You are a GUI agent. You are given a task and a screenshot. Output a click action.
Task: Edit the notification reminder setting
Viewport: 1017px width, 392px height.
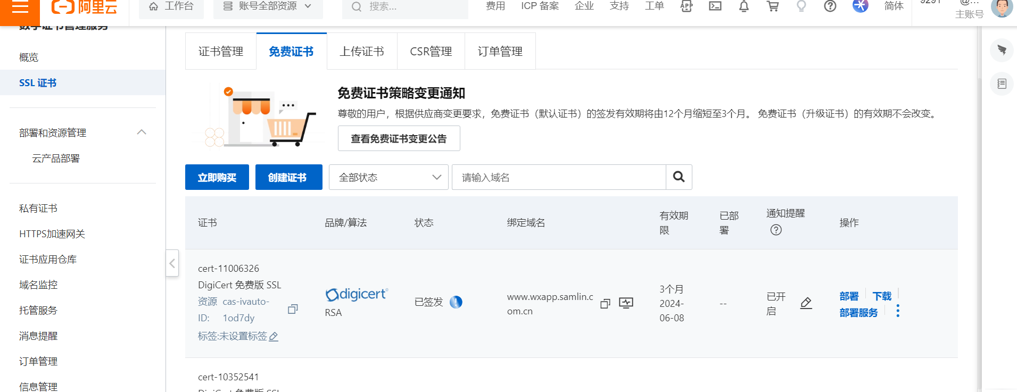[806, 303]
